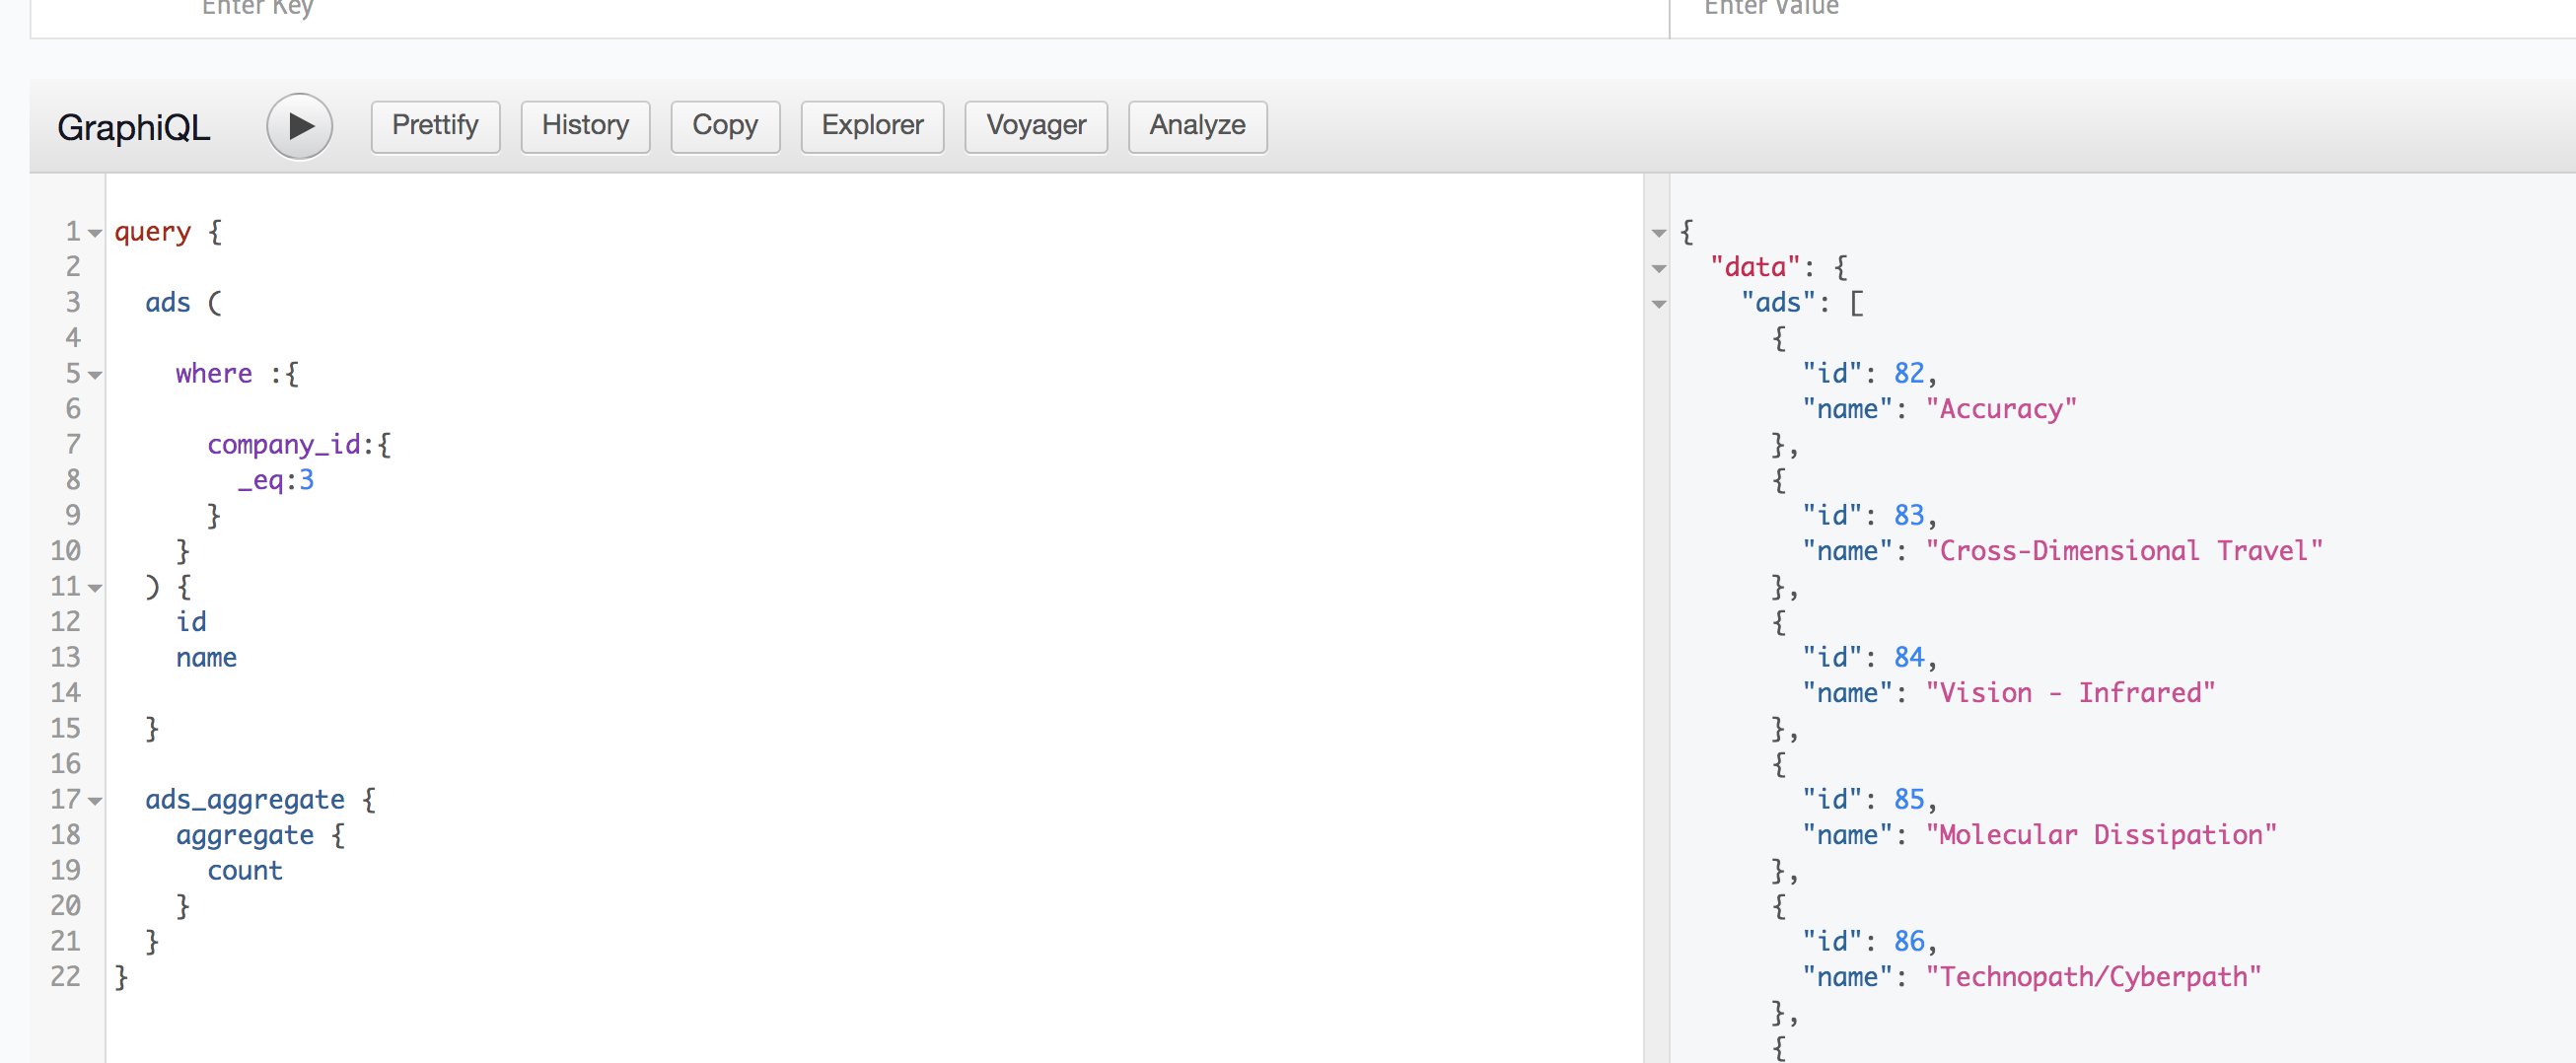2576x1063 pixels.
Task: Launch the Voyager view
Action: [1036, 126]
